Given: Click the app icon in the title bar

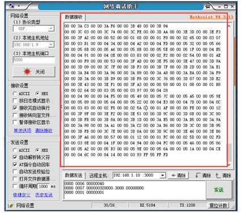Looking at the screenshot, I should tap(11, 6).
